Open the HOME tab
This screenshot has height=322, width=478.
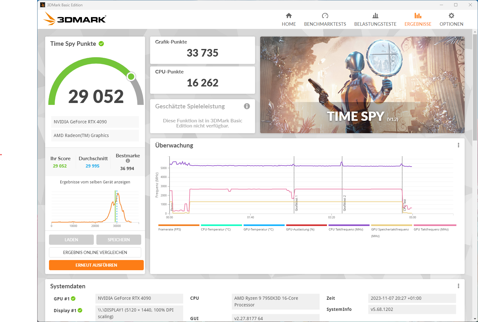[289, 20]
